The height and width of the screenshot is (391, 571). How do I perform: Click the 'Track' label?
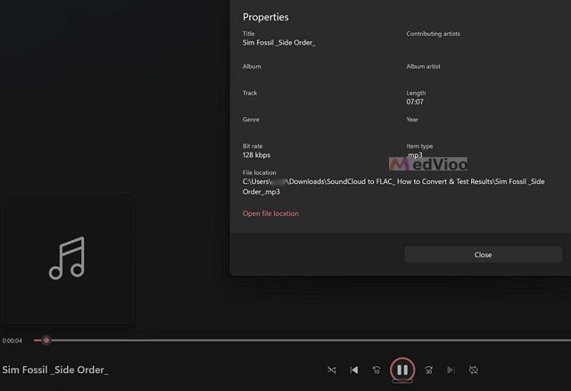pos(250,93)
